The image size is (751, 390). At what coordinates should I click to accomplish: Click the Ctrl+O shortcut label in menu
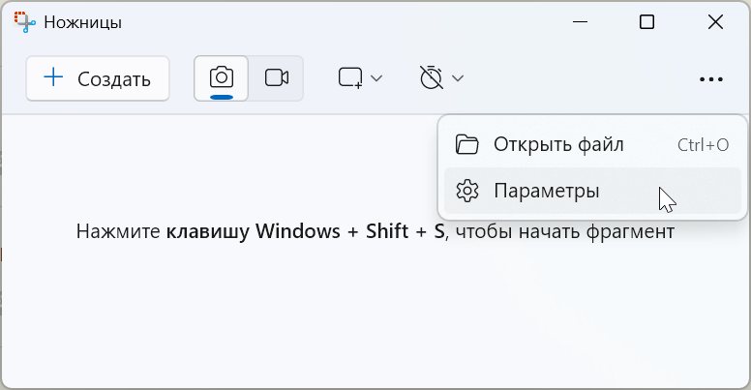703,145
